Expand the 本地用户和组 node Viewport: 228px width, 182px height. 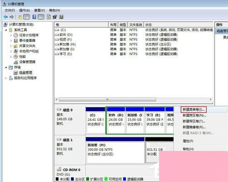(x=11, y=51)
